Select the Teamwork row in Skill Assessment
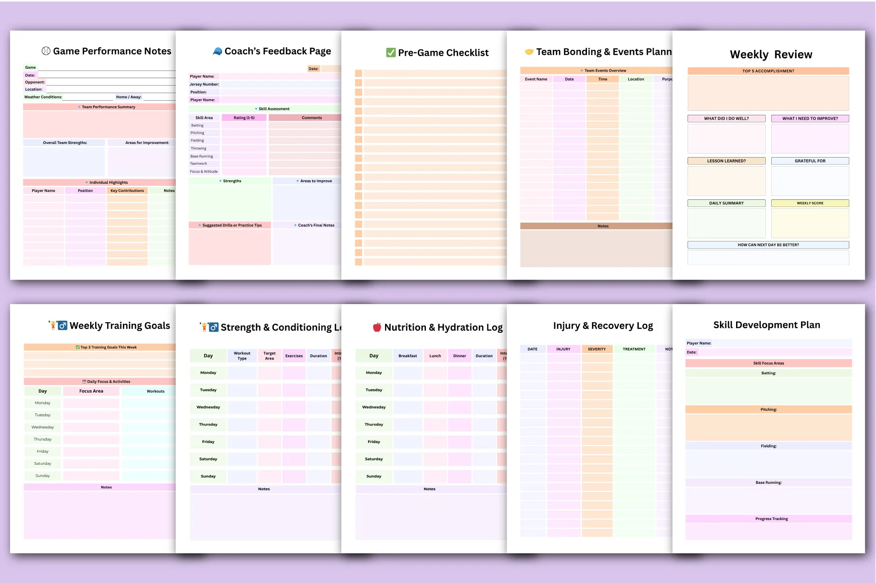This screenshot has width=876, height=583. [265, 164]
